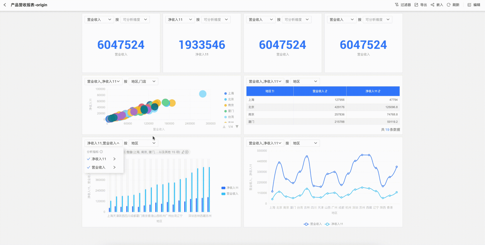Click the back arrow beside 产品营收报表-origin
485x245 pixels.
pos(5,5)
